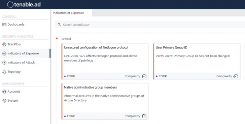245x124 pixels.
Task: Click CORP triangle icon on Netlogon card
Action: (x=65, y=76)
